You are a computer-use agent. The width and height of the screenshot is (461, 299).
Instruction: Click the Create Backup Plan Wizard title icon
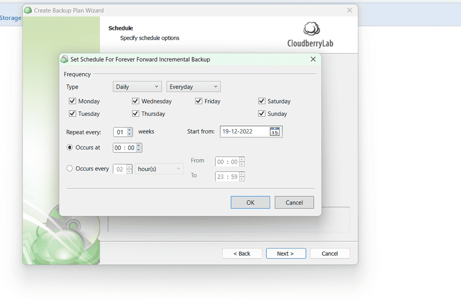click(x=28, y=10)
